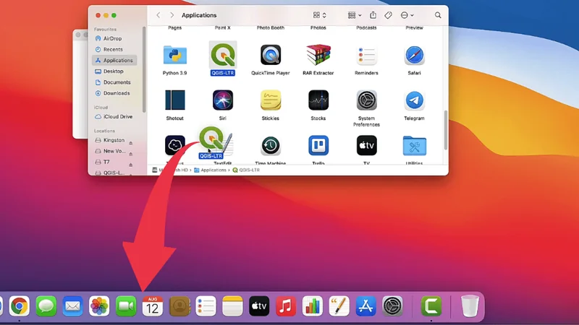Click Applications in the bottom path bar
The width and height of the screenshot is (579, 325).
pos(213,170)
